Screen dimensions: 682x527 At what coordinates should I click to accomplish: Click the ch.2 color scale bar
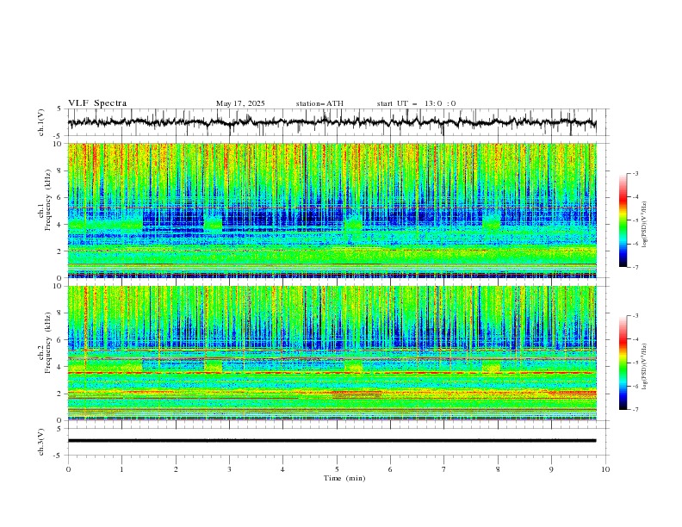tap(623, 363)
